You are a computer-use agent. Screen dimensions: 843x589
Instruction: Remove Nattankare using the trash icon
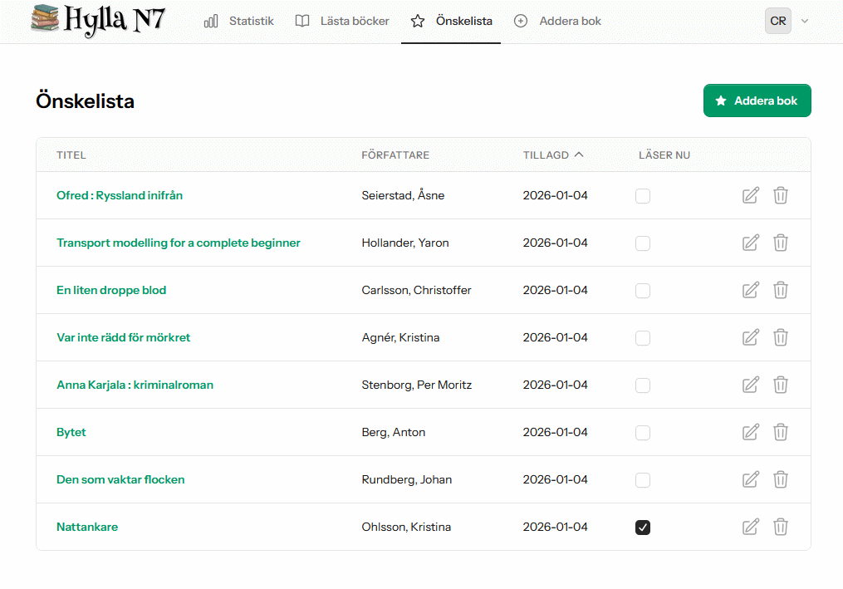[x=781, y=528]
